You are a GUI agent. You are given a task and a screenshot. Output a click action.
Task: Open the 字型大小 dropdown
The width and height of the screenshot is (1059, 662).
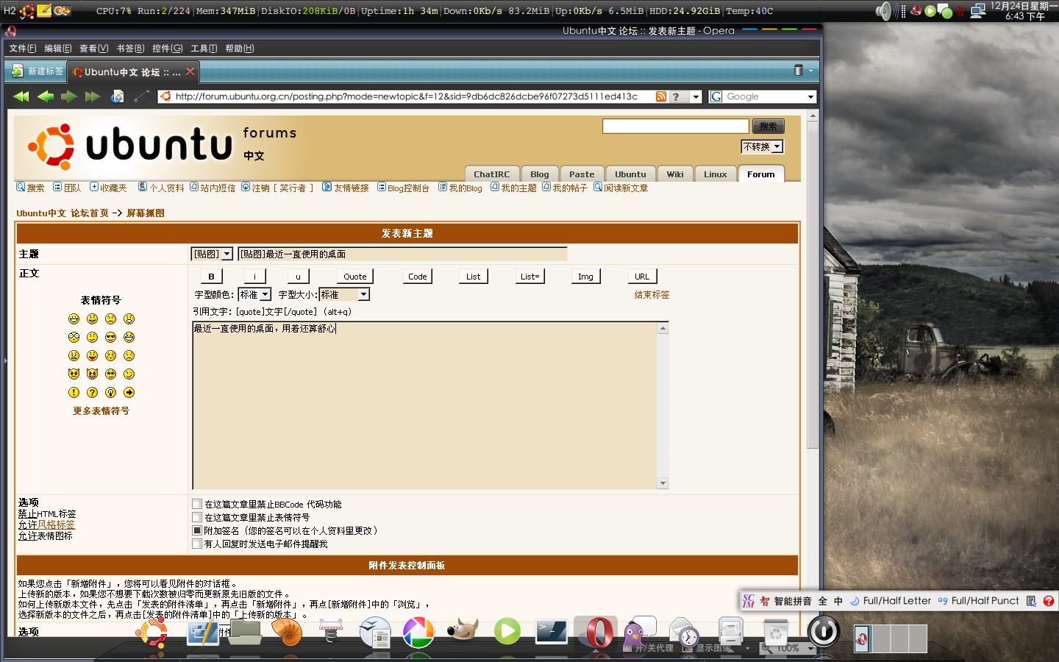[344, 294]
